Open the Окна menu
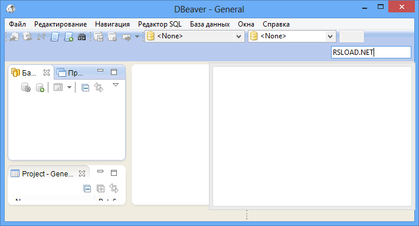 [x=246, y=24]
